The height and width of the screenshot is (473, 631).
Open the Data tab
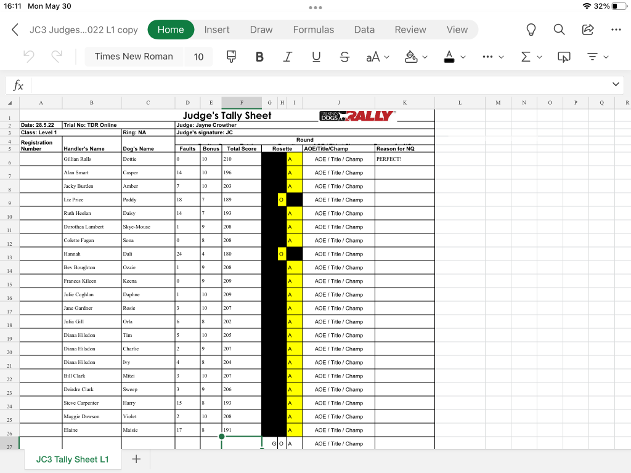(364, 30)
